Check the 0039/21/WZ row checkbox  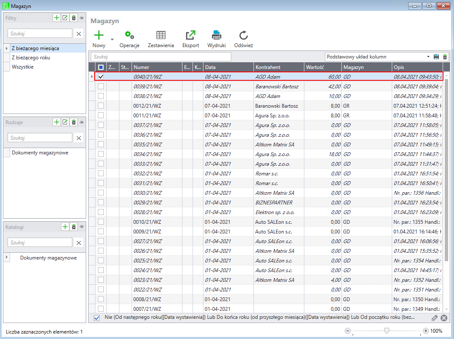point(101,86)
